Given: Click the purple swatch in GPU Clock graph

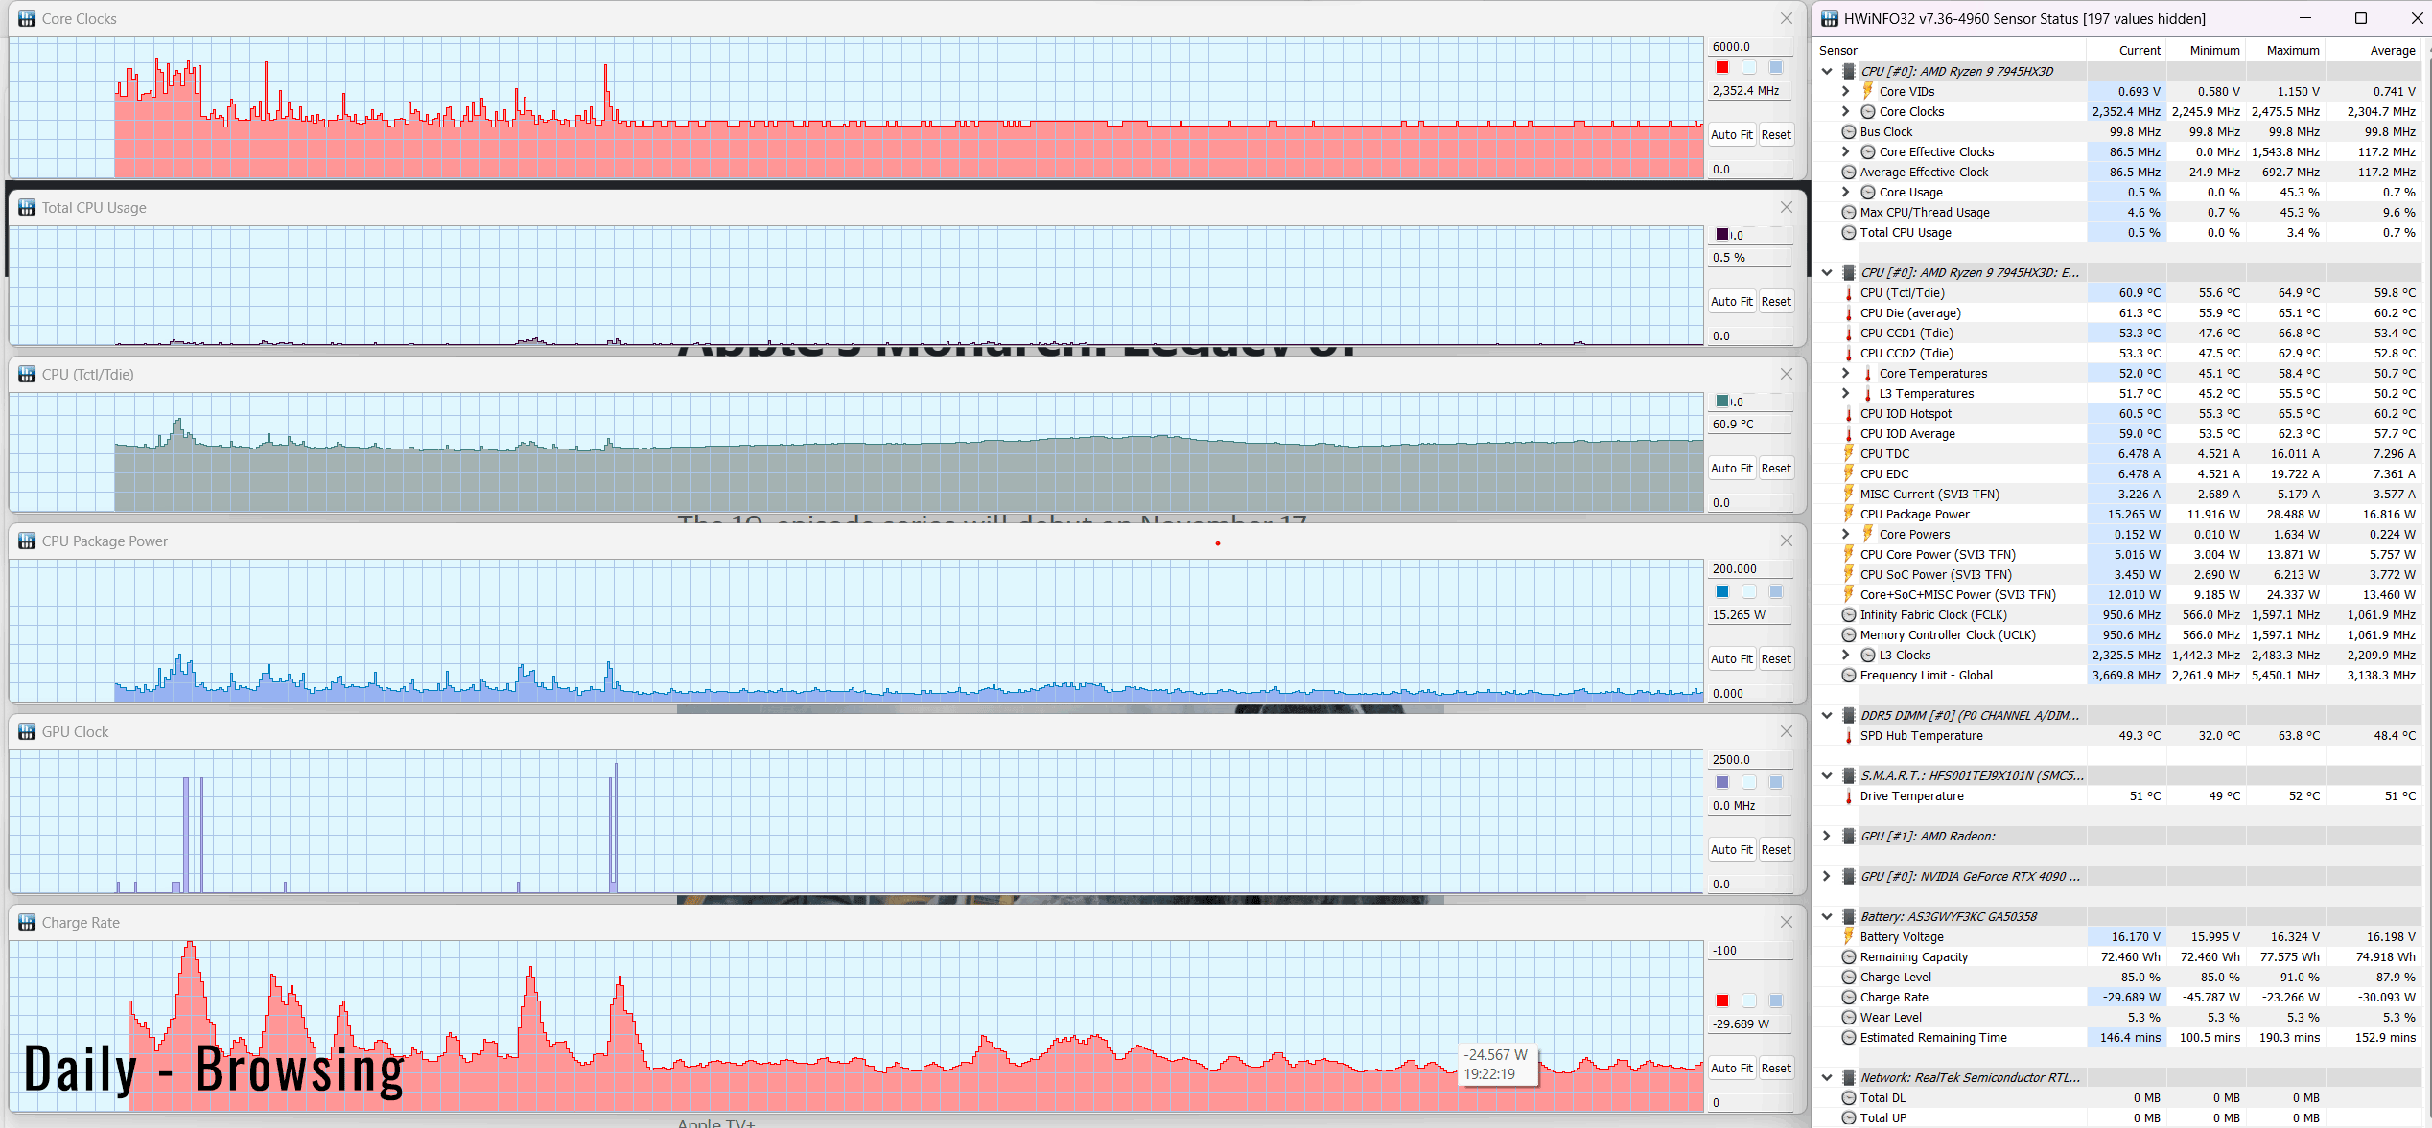Looking at the screenshot, I should (1722, 782).
